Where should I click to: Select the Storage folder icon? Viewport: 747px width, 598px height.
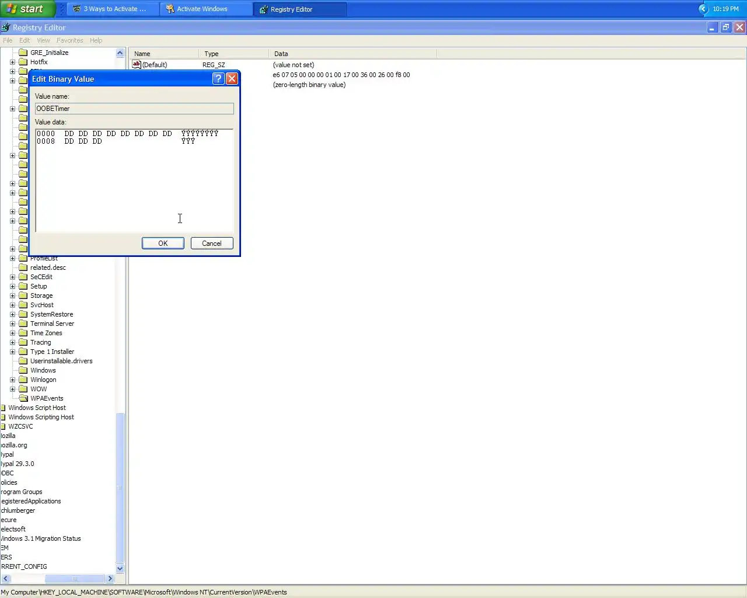[23, 295]
